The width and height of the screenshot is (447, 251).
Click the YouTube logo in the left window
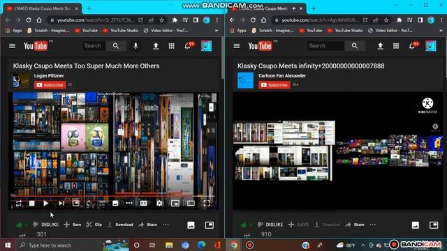36,46
